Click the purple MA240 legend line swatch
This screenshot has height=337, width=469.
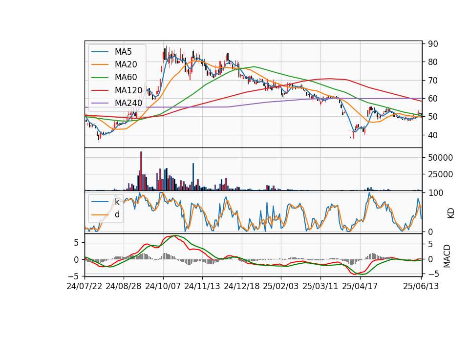coord(100,103)
